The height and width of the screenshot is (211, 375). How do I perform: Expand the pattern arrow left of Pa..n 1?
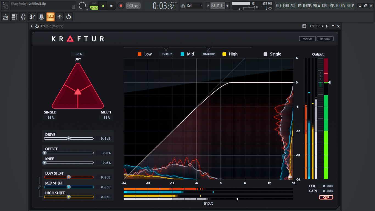[x=208, y=5]
